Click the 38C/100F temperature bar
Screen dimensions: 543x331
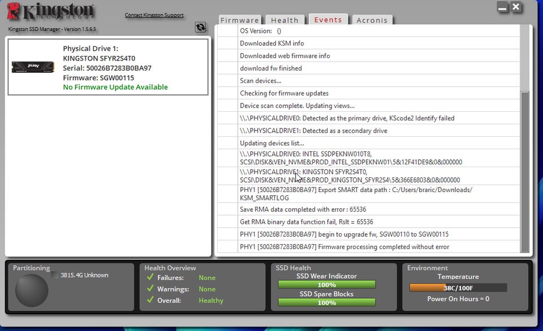click(458, 288)
